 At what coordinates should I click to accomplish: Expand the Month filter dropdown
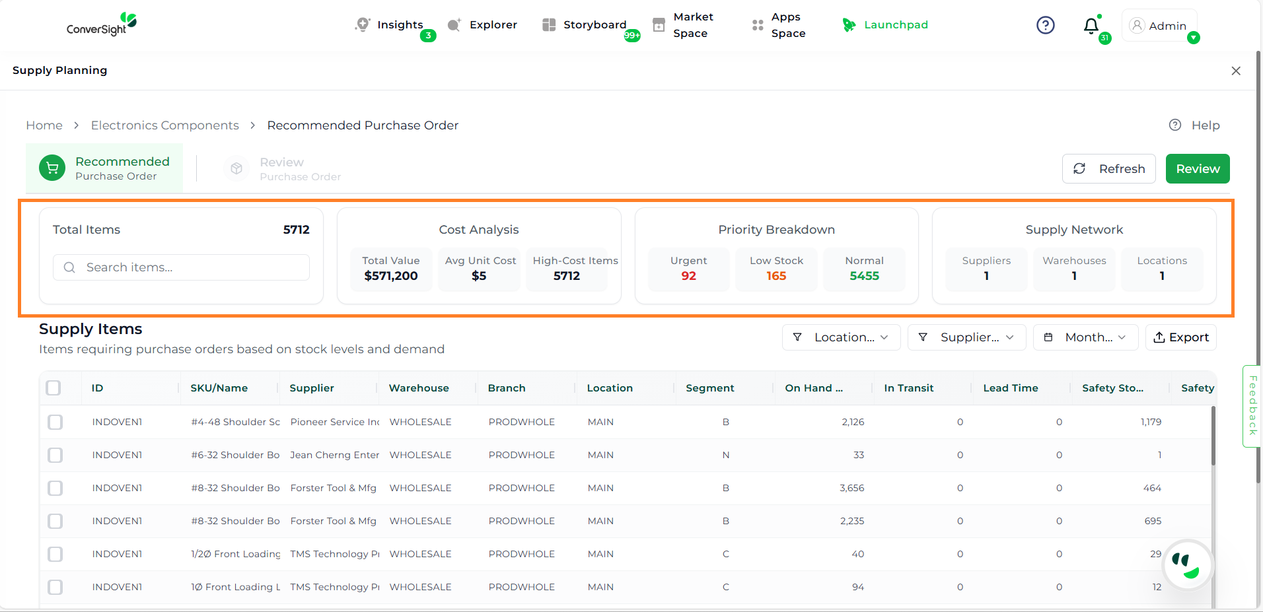tap(1085, 337)
